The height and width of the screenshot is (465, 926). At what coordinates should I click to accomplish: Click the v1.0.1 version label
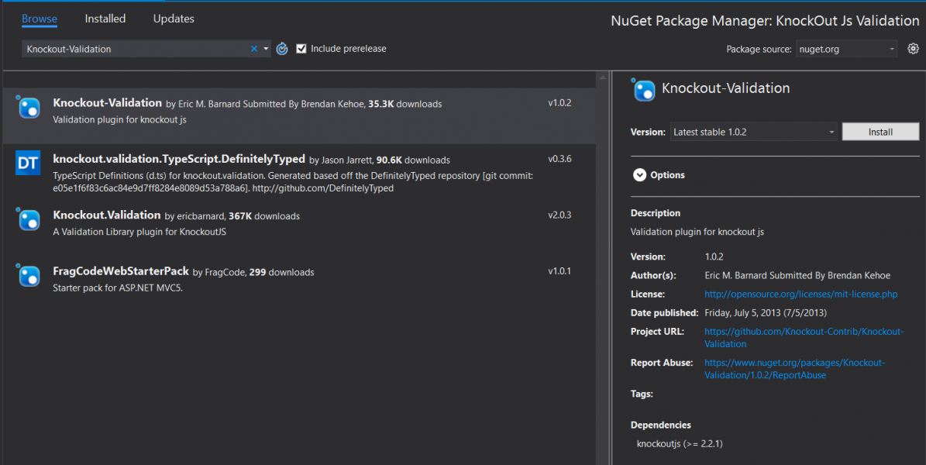(559, 271)
